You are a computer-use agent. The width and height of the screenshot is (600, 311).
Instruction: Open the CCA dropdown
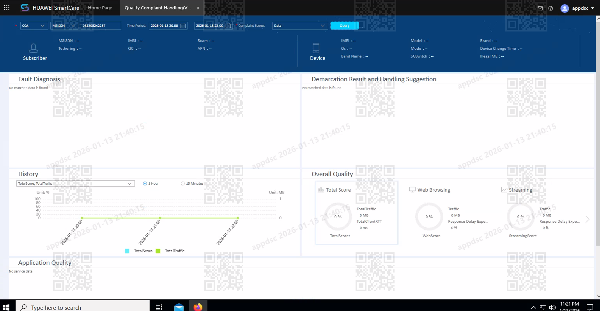pyautogui.click(x=34, y=26)
